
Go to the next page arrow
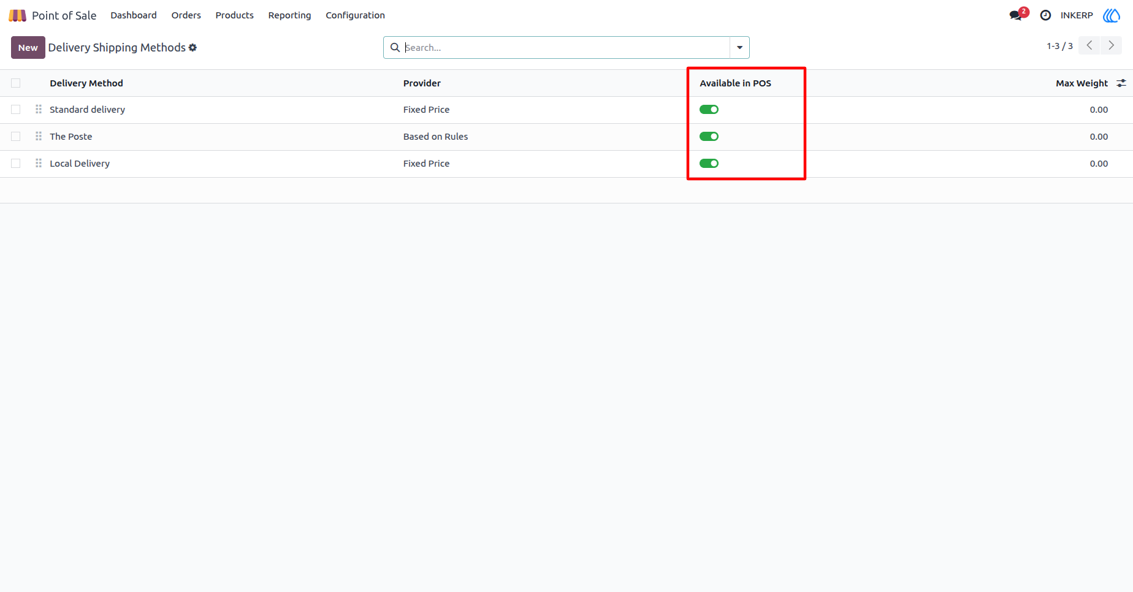tap(1111, 45)
